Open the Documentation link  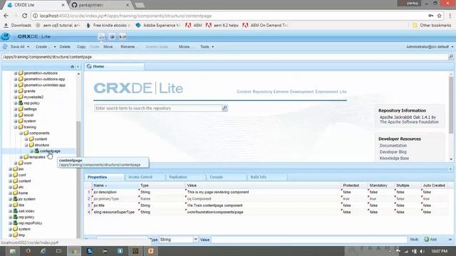[x=393, y=145]
